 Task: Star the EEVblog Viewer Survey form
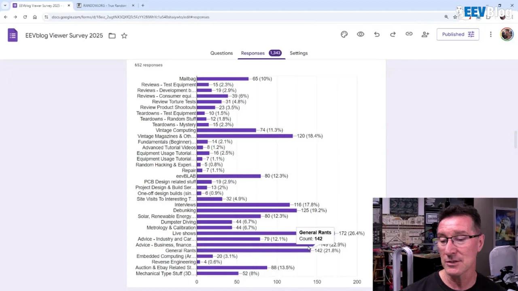tap(124, 36)
